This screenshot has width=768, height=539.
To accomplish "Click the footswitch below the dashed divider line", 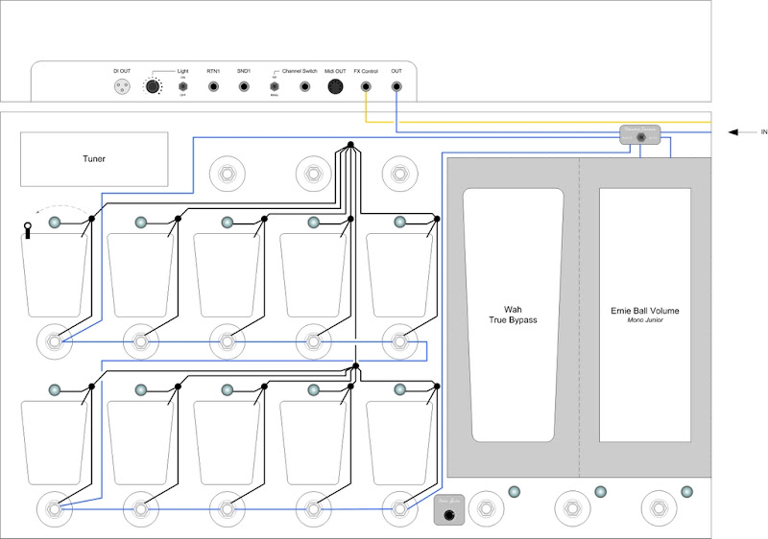I will (x=572, y=508).
